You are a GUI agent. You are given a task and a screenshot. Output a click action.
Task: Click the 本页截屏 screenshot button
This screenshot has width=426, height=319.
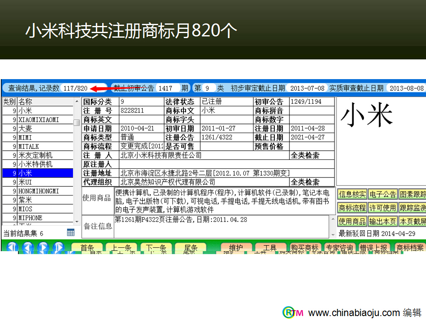(x=413, y=221)
